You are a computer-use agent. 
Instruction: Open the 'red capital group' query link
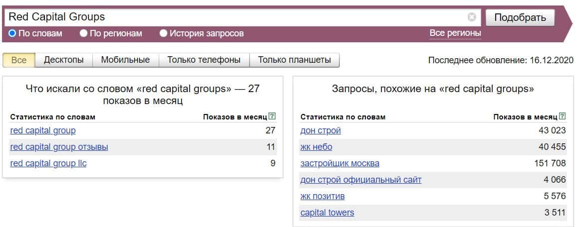click(43, 130)
